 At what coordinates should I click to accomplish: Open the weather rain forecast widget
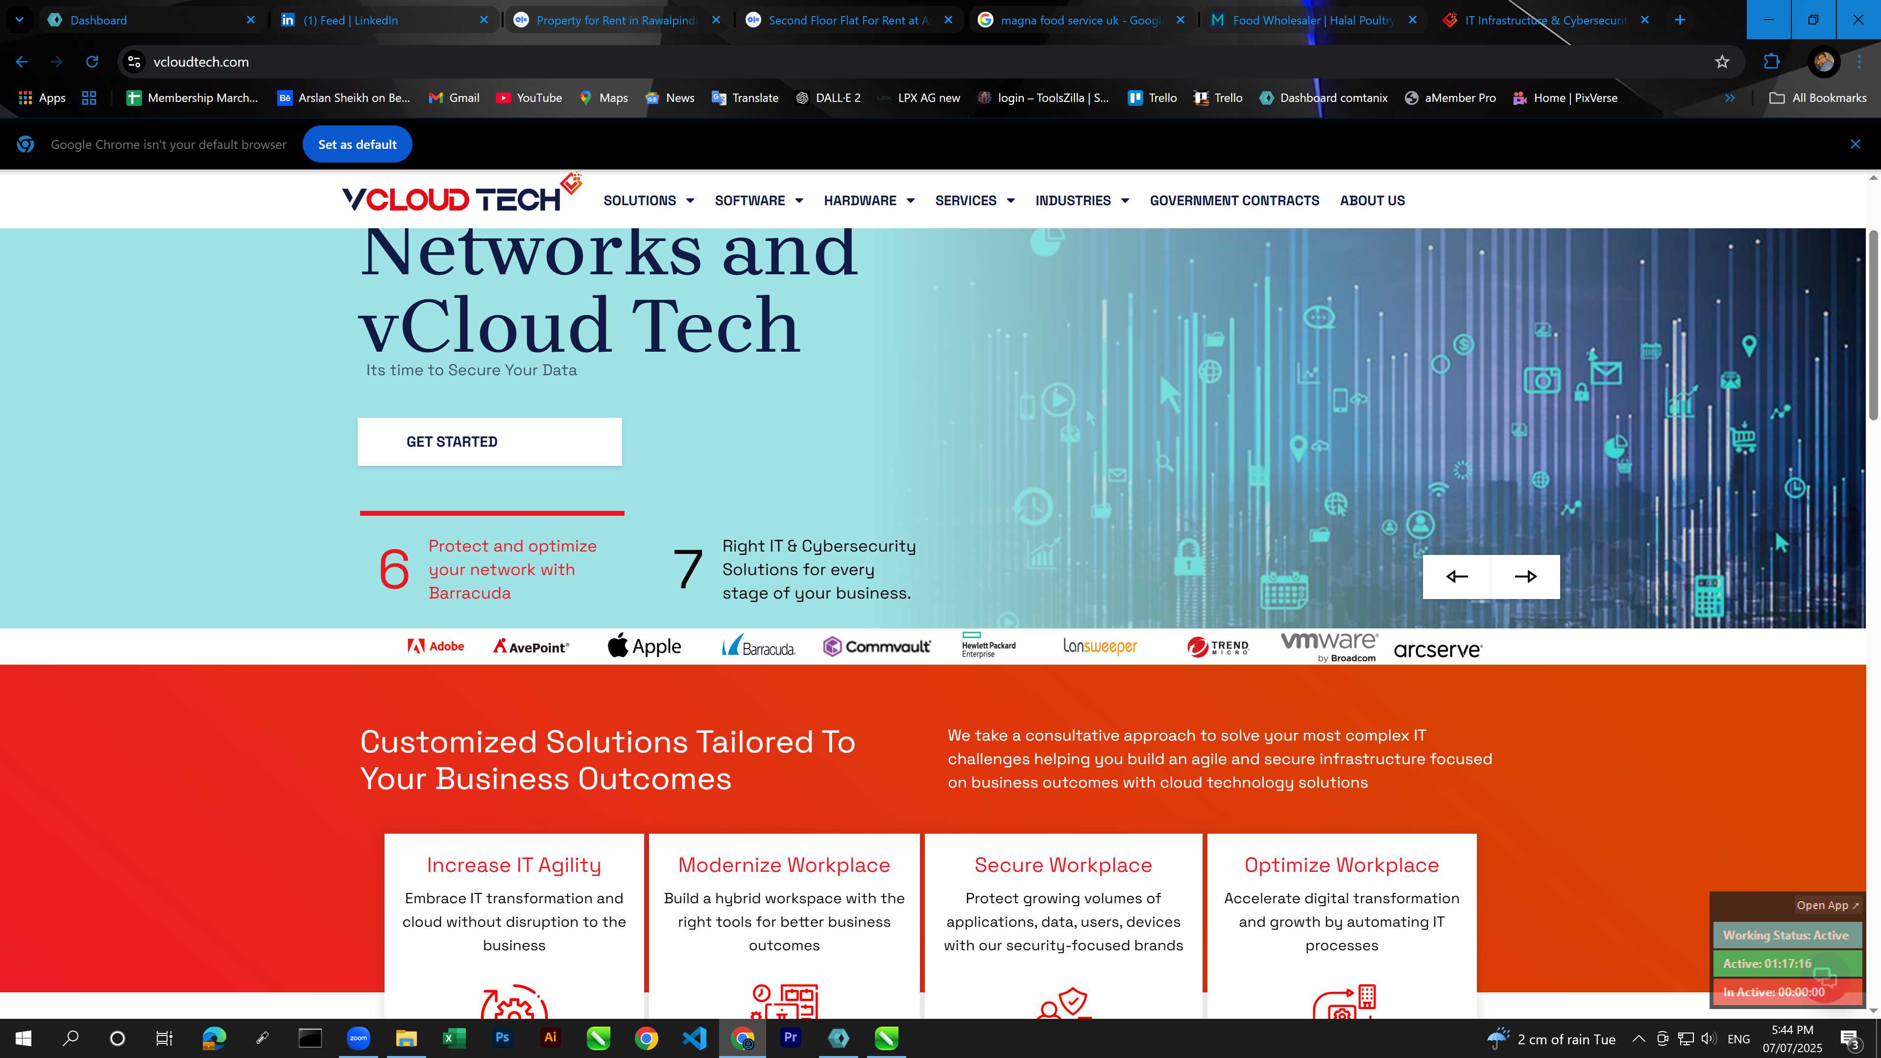pyautogui.click(x=1551, y=1038)
